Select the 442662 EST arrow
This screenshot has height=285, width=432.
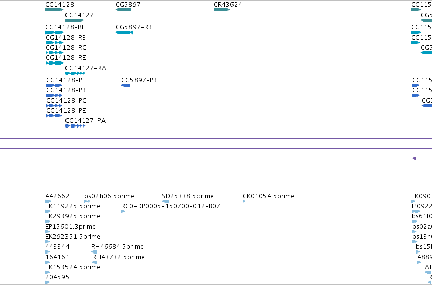(x=48, y=201)
